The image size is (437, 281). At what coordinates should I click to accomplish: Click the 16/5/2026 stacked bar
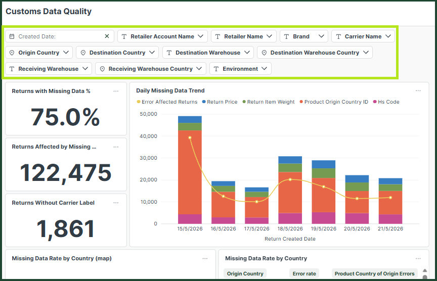pyautogui.click(x=223, y=203)
